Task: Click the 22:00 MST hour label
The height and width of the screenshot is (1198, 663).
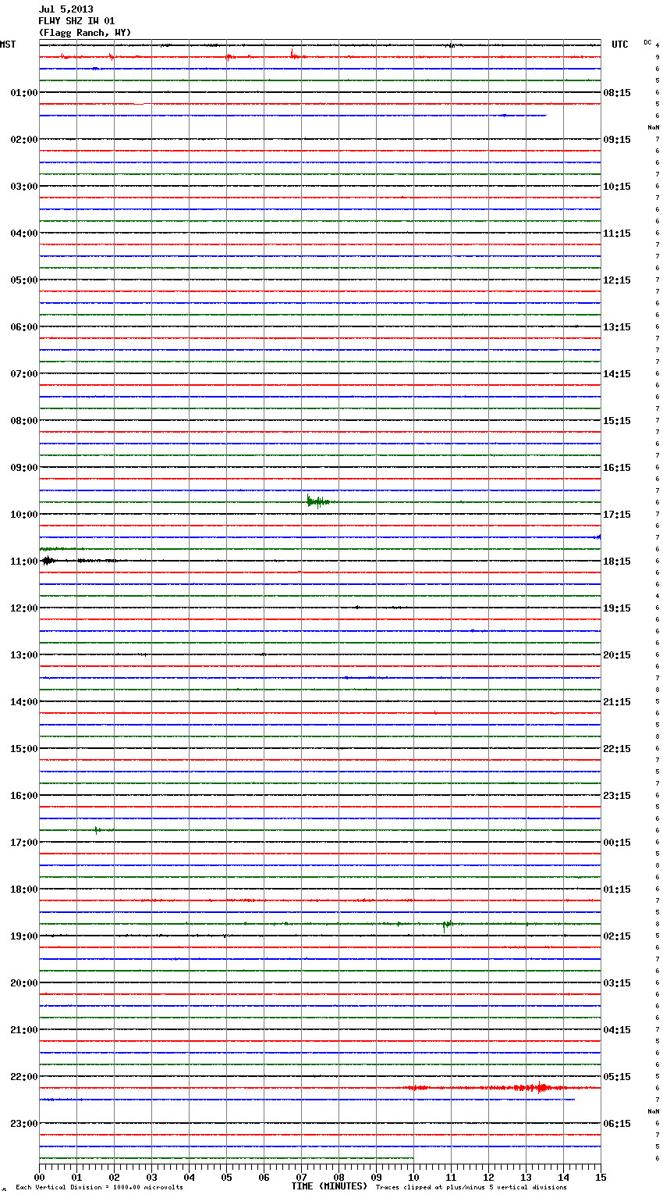Action: [x=23, y=1077]
